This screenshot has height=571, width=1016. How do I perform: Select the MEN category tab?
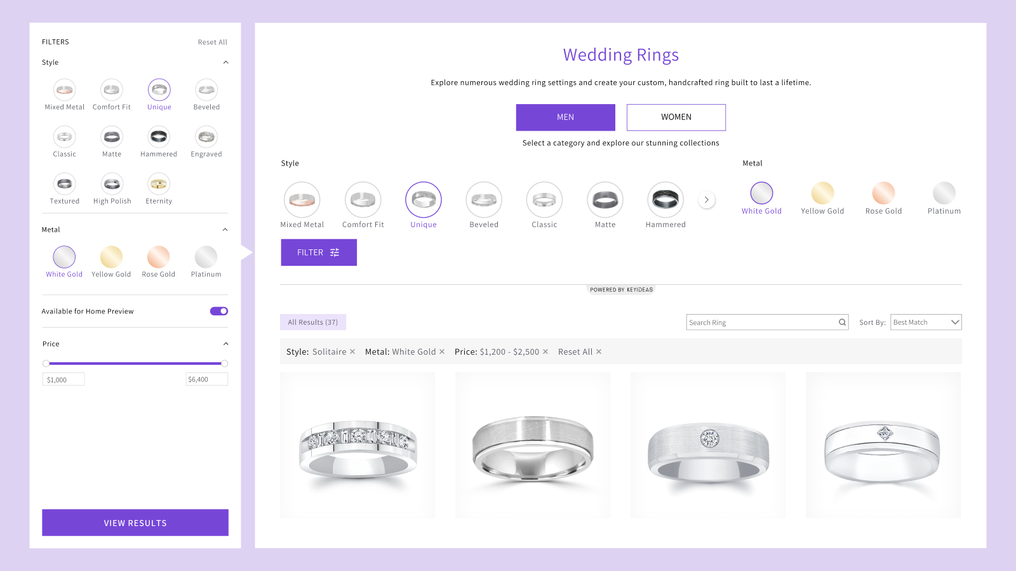coord(565,117)
